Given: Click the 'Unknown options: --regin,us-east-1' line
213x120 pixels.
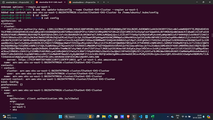Looking at the screenshot, I should (x=26, y=7).
